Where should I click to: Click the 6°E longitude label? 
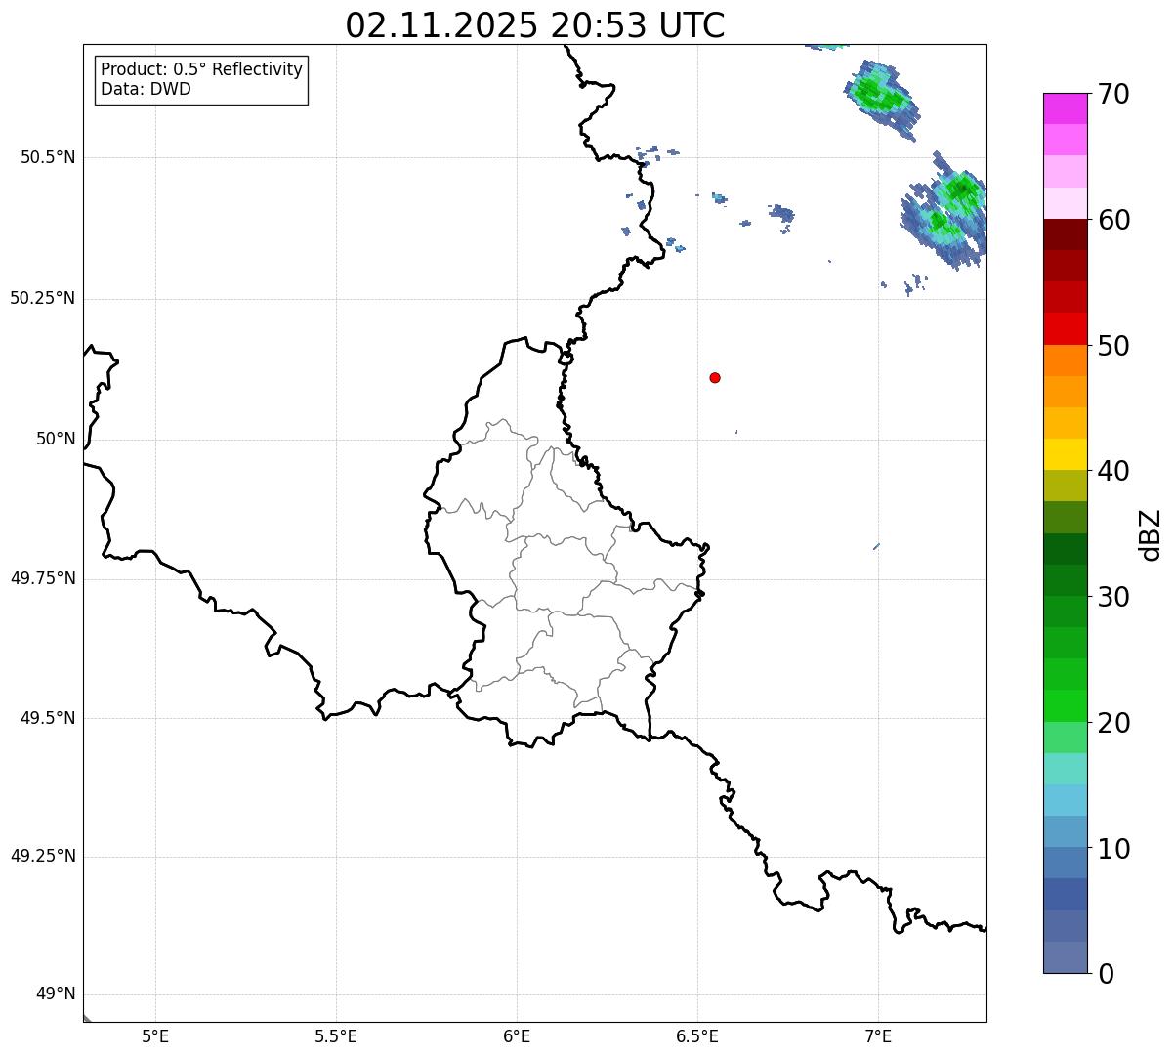[x=517, y=1036]
